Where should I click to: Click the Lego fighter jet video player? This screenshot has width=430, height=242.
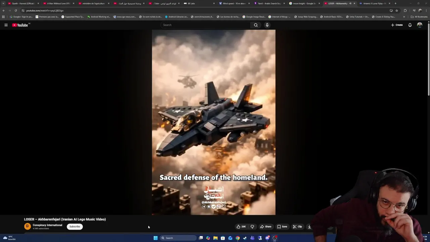[x=214, y=122]
